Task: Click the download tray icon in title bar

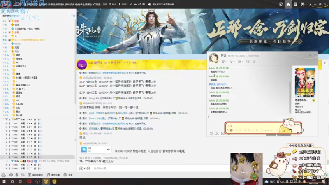Action: click(x=310, y=4)
